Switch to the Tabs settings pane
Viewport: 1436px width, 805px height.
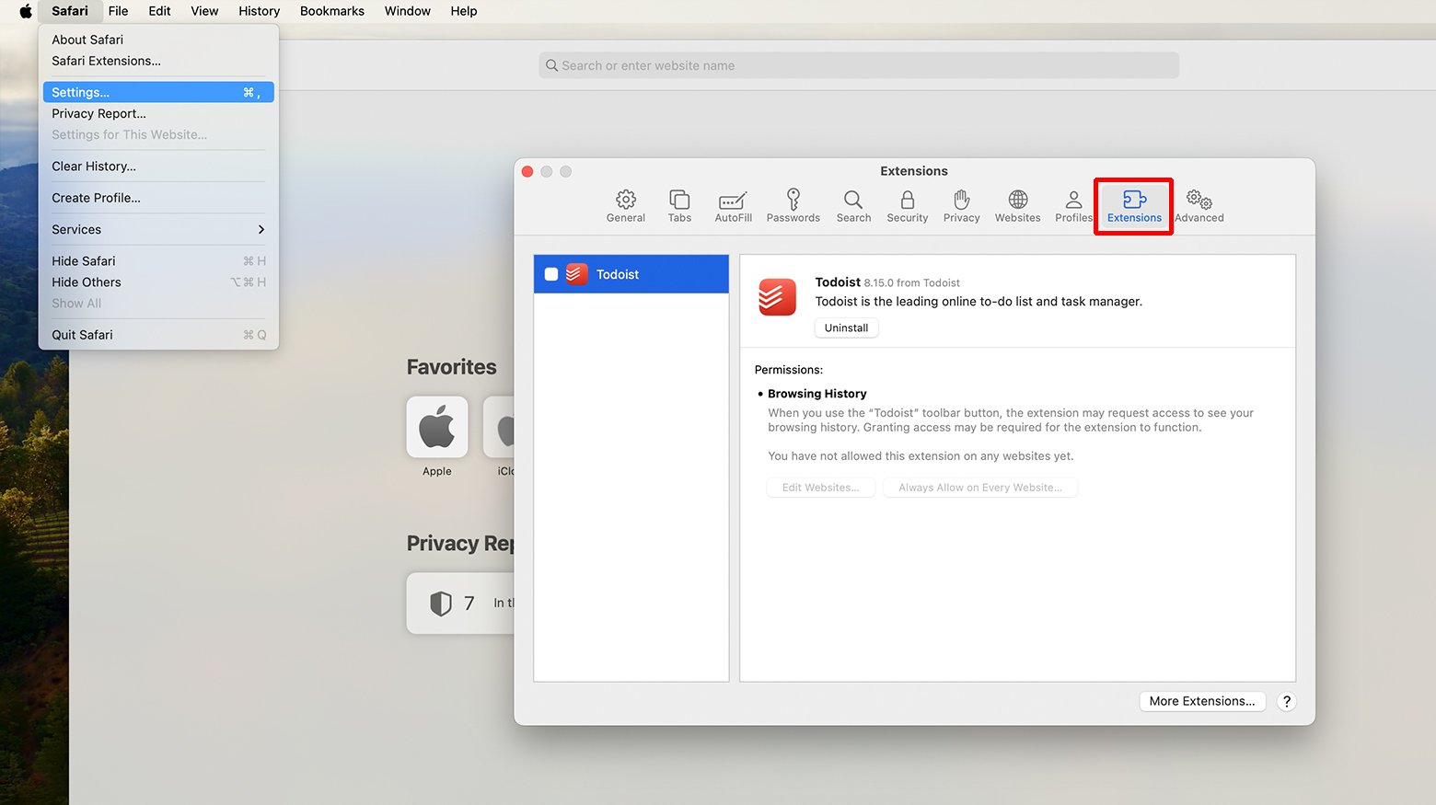click(679, 205)
